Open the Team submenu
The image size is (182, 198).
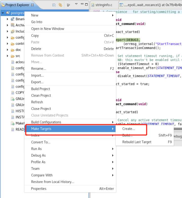70,169
